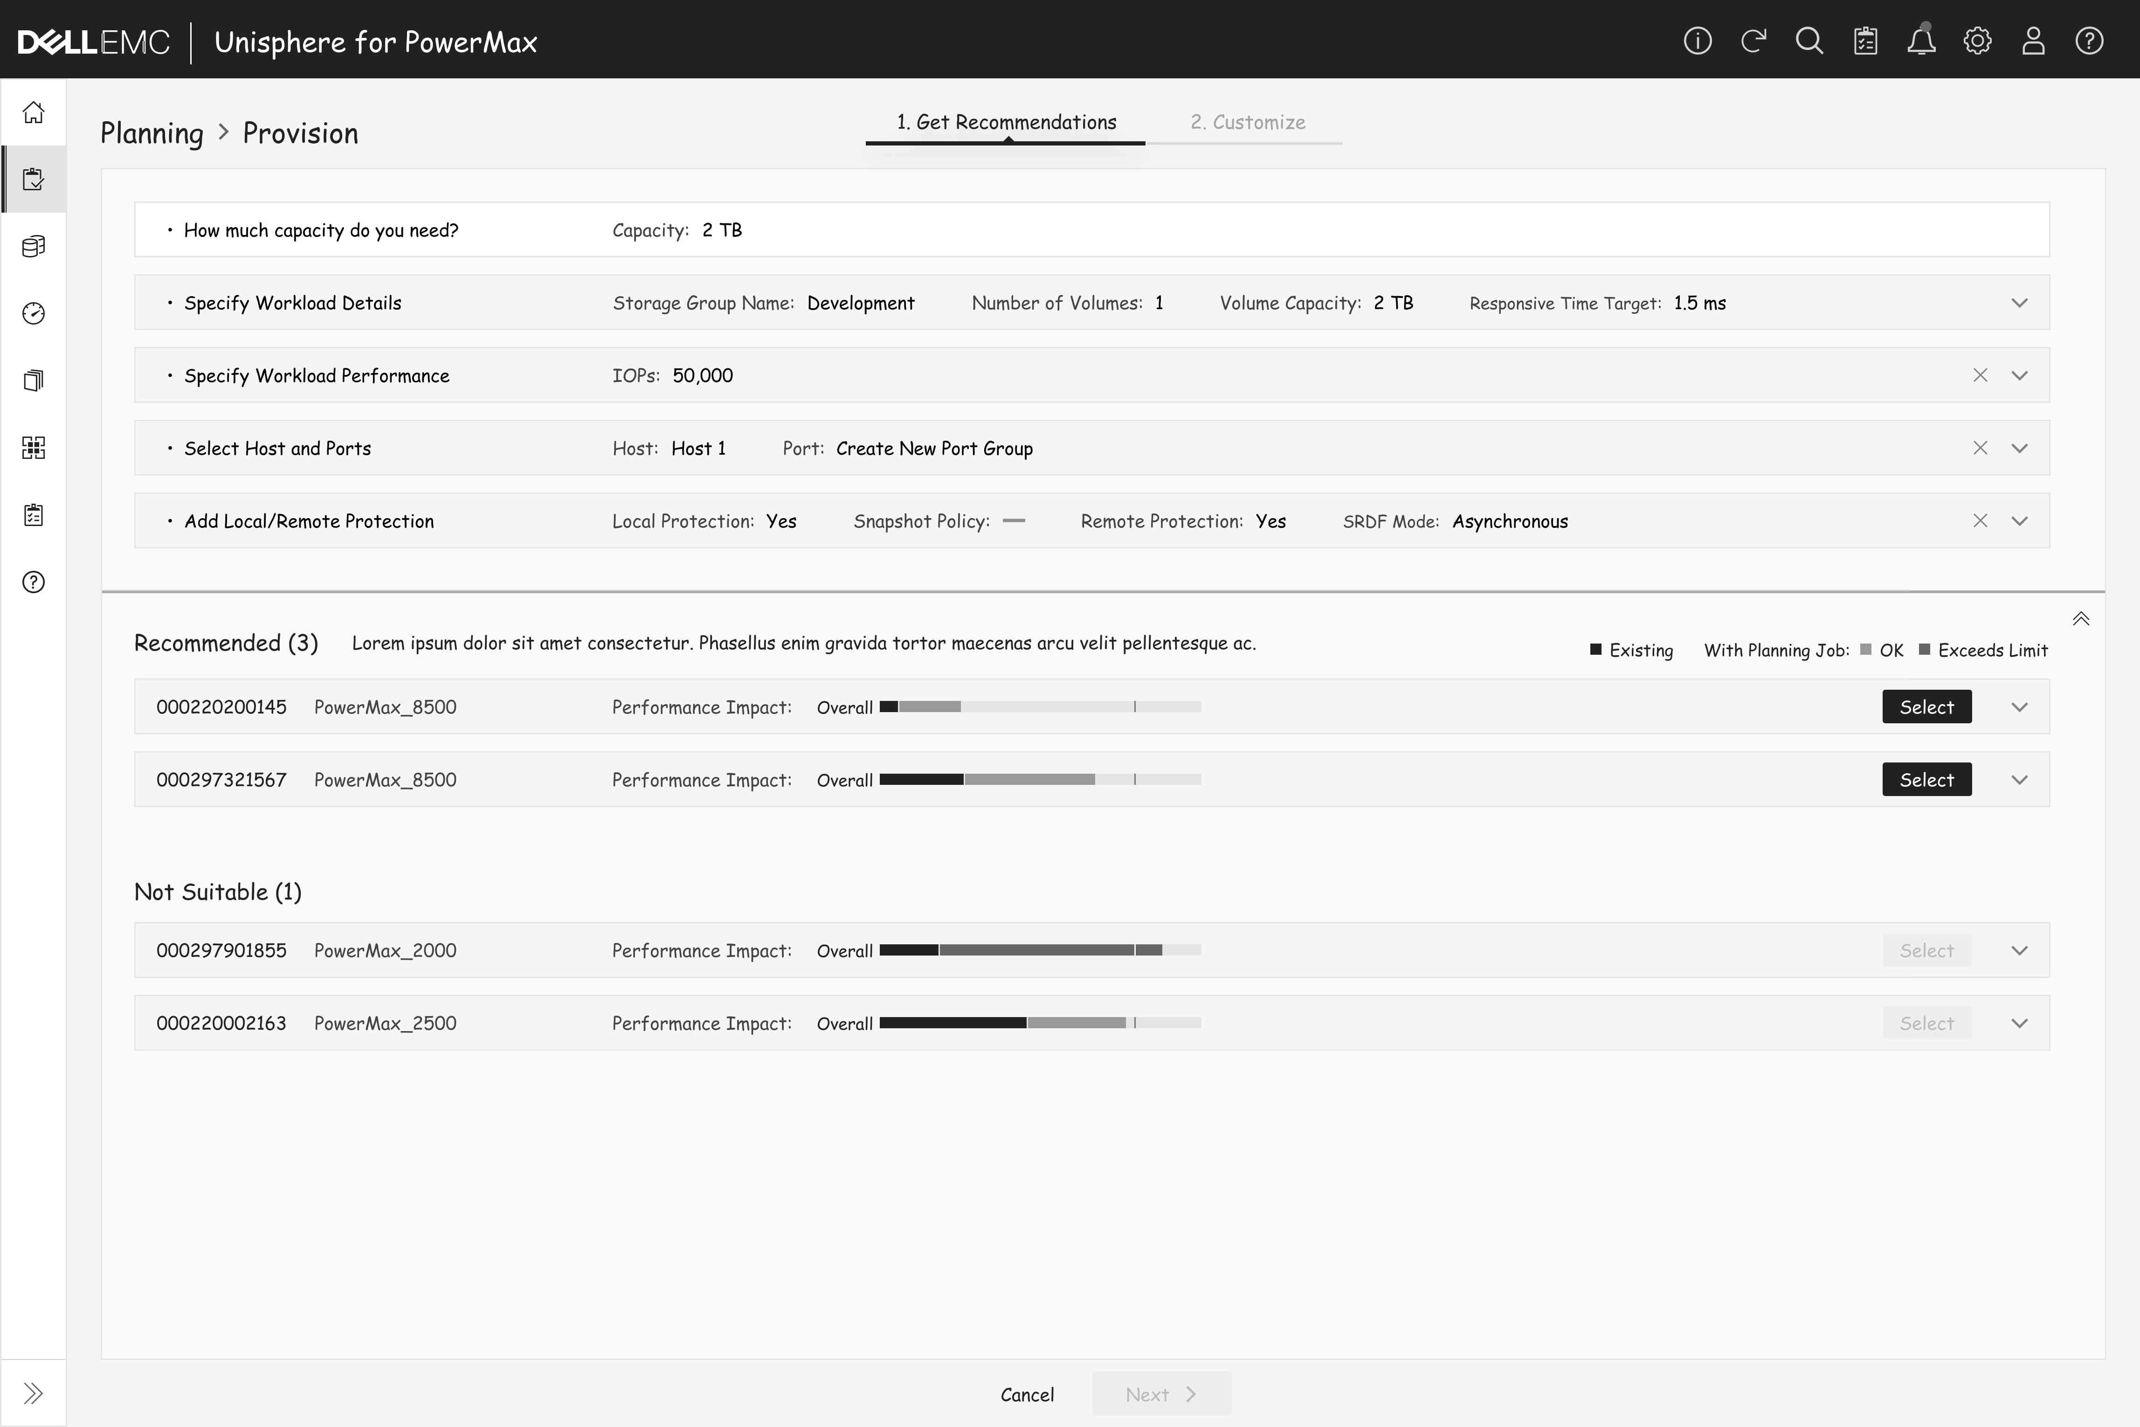Image resolution: width=2140 pixels, height=1427 pixels.
Task: Open the storage database sidebar icon
Action: point(34,247)
